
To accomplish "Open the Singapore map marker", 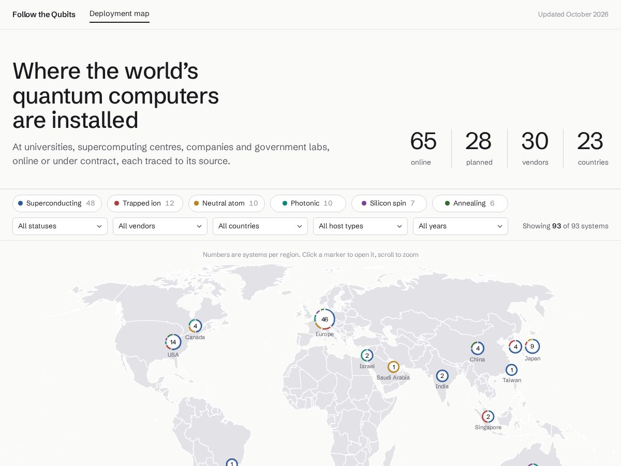I will tap(488, 417).
